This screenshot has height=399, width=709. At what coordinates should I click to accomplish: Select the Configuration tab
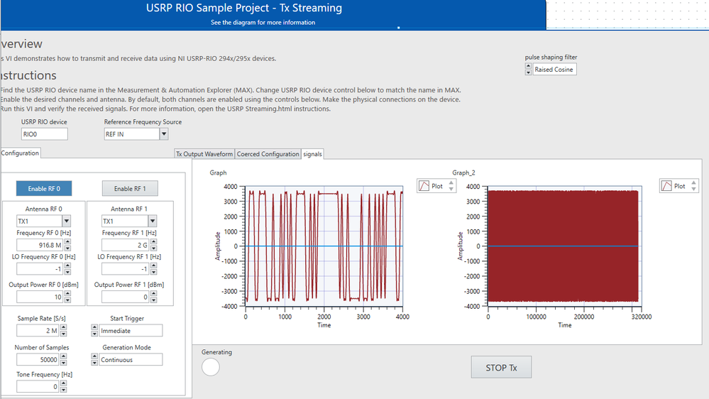point(20,153)
